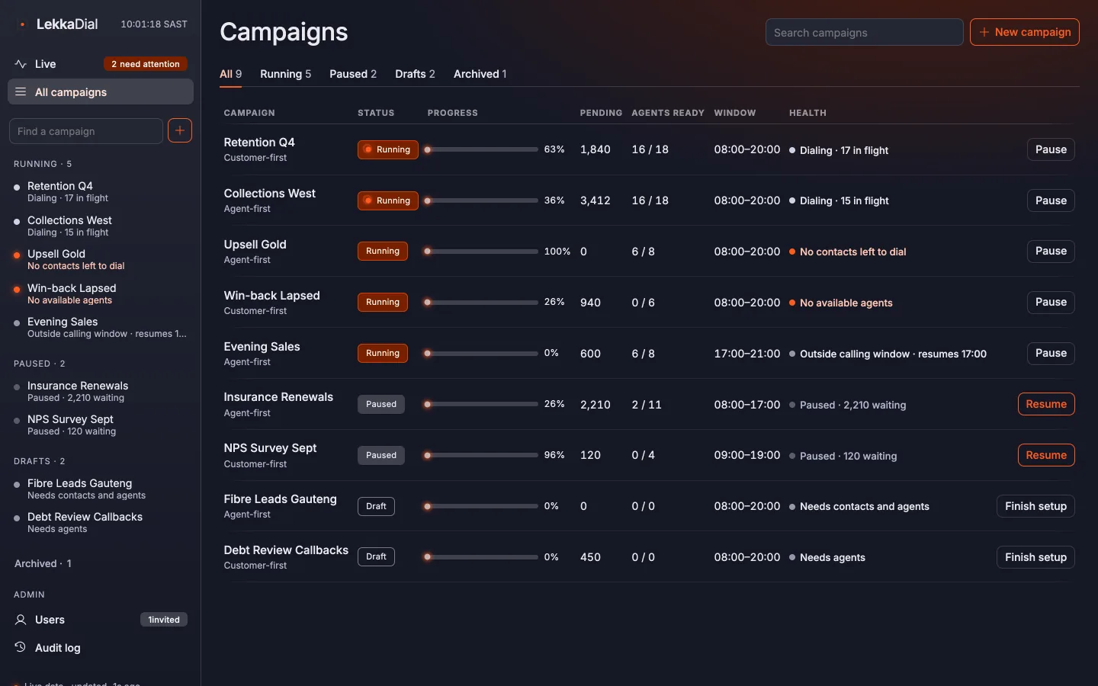Open the Upsell Gold row in the table
The height and width of the screenshot is (686, 1098).
(x=650, y=252)
